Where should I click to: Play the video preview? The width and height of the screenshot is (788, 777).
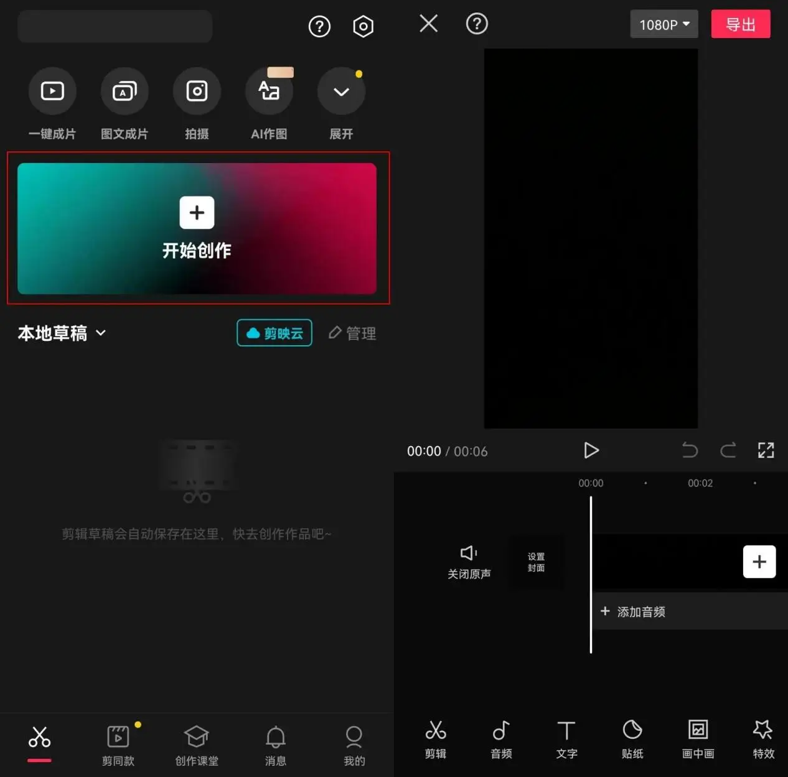(591, 450)
